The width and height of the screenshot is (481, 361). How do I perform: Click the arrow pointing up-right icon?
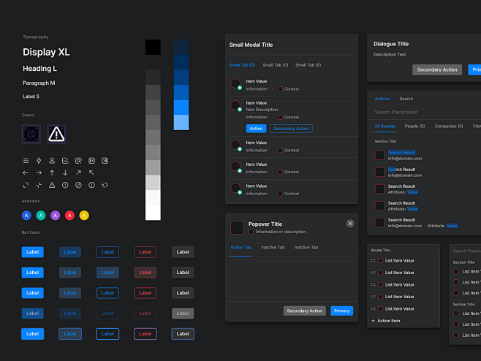click(78, 172)
